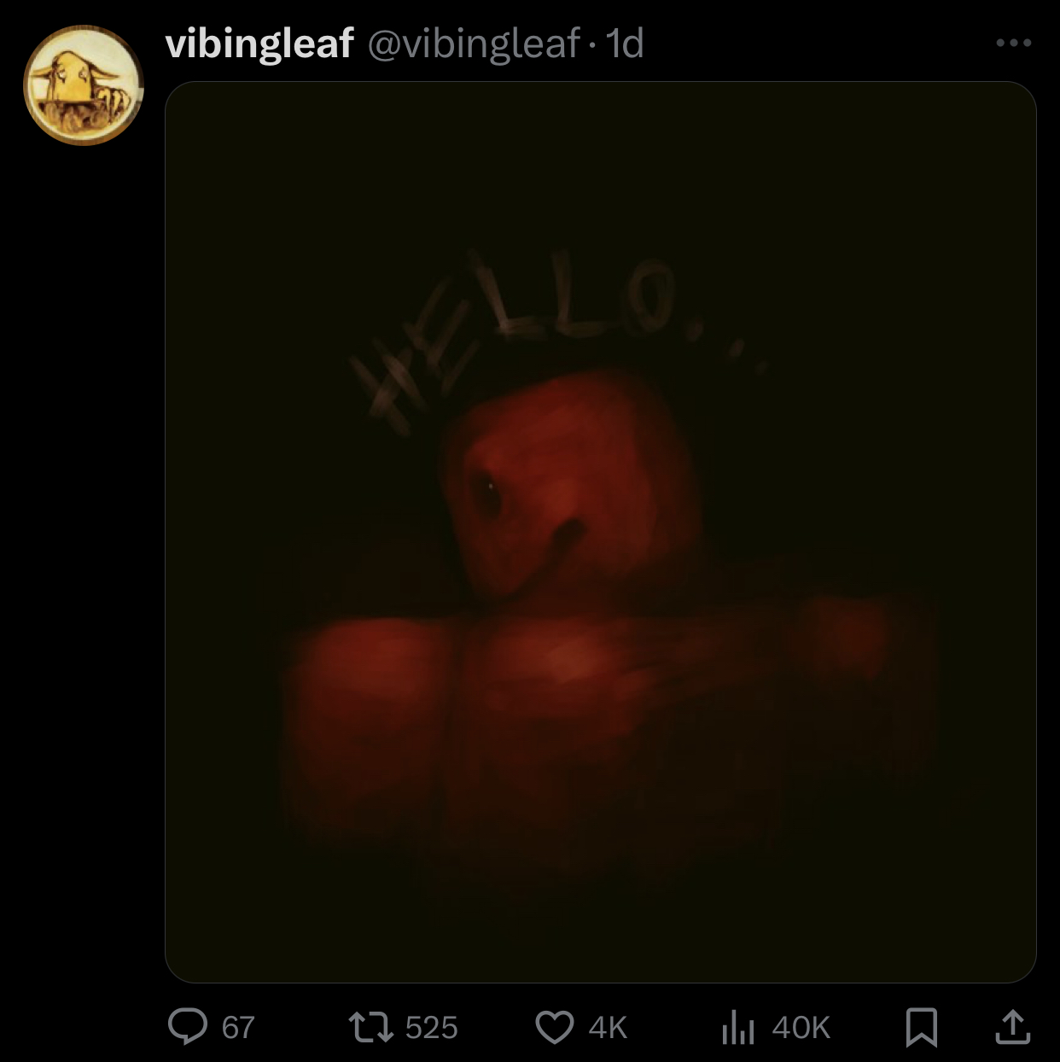Like the post with the heart icon
The width and height of the screenshot is (1060, 1062).
(x=555, y=1027)
